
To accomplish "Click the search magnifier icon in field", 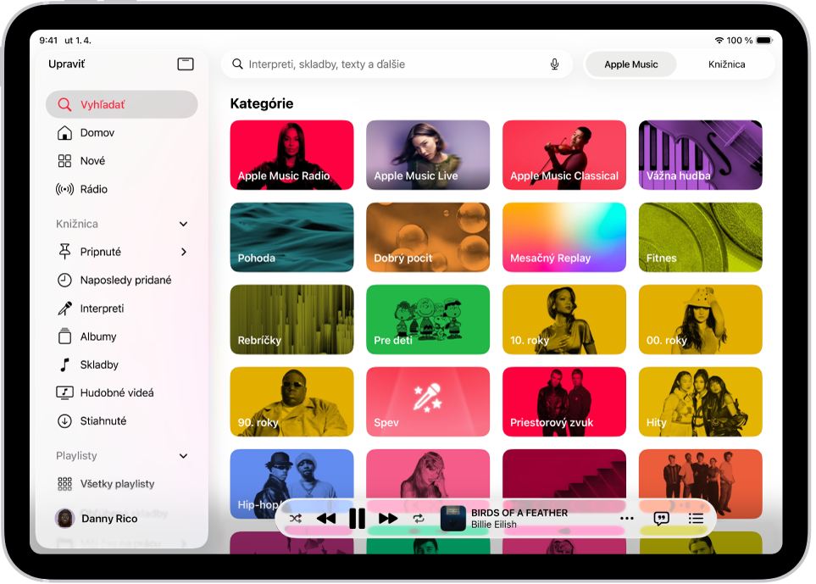I will point(237,64).
